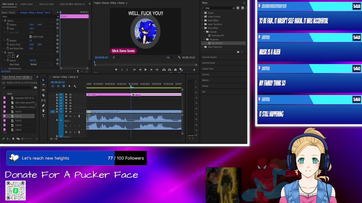Step back one frame in Program Monitor
362x203 pixels.
pyautogui.click(x=140, y=70)
